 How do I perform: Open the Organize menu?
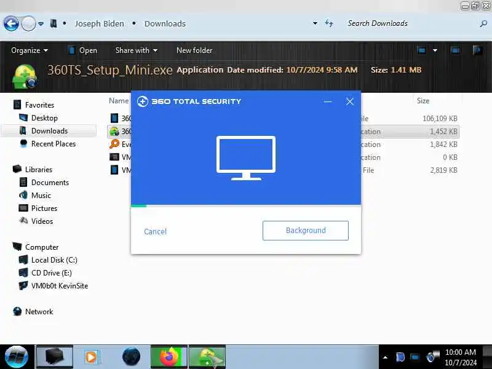(x=30, y=50)
